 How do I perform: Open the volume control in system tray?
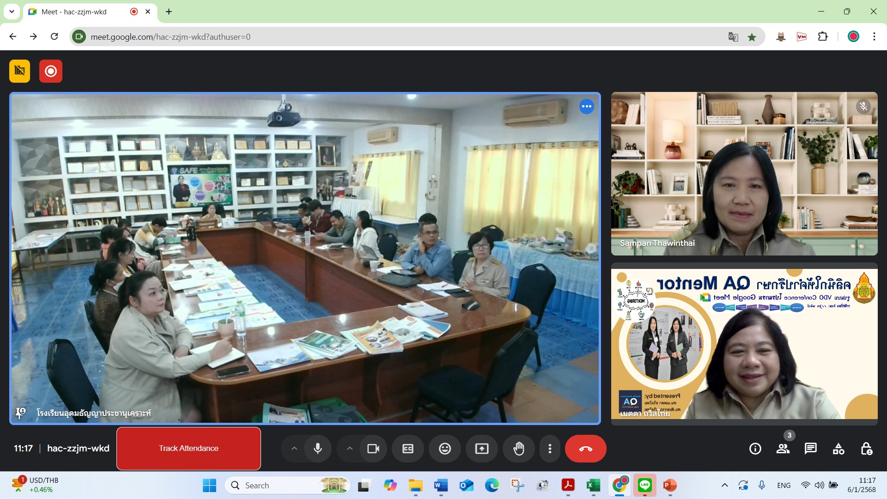coord(819,485)
